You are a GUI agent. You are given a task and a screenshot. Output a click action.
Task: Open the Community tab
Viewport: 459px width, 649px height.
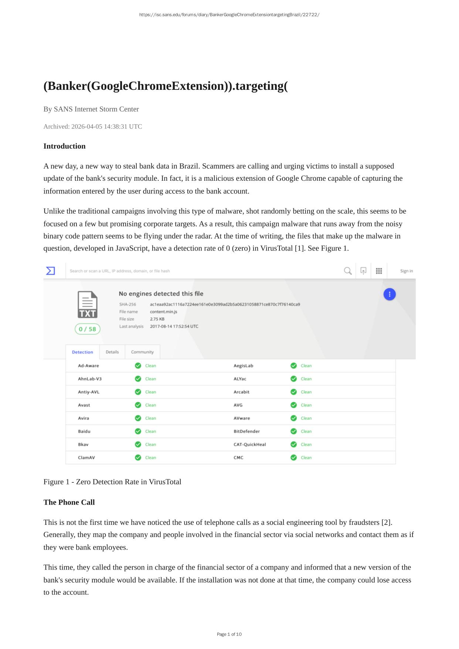[x=142, y=352]
